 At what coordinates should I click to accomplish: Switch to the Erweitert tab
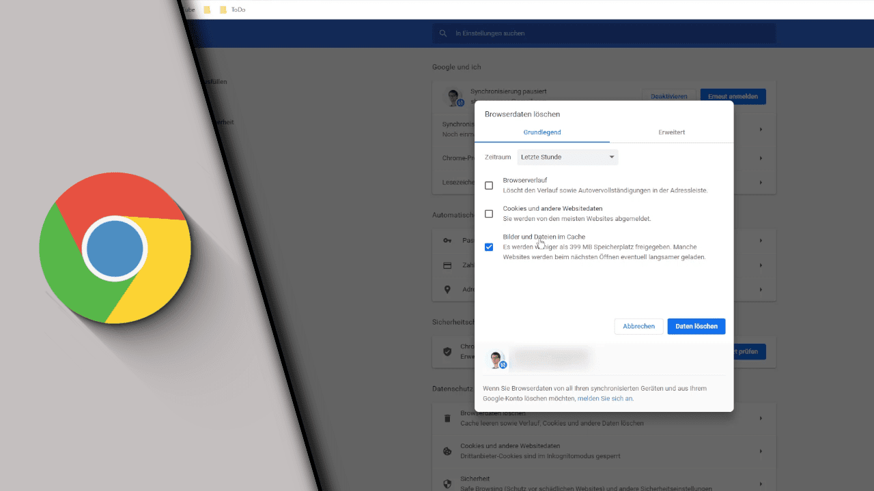671,132
